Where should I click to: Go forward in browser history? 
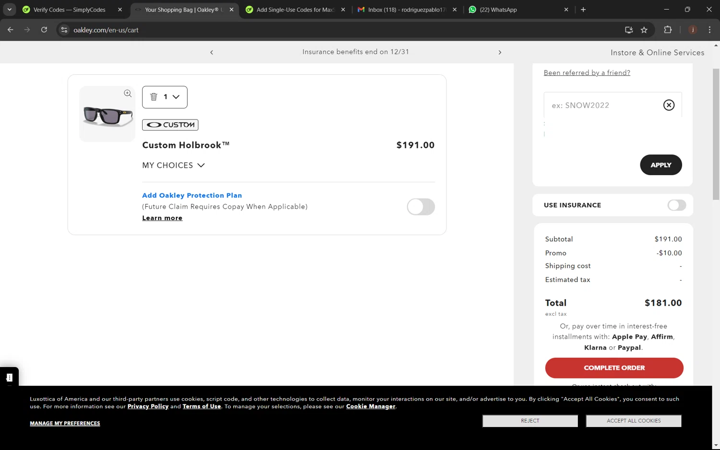(x=27, y=30)
